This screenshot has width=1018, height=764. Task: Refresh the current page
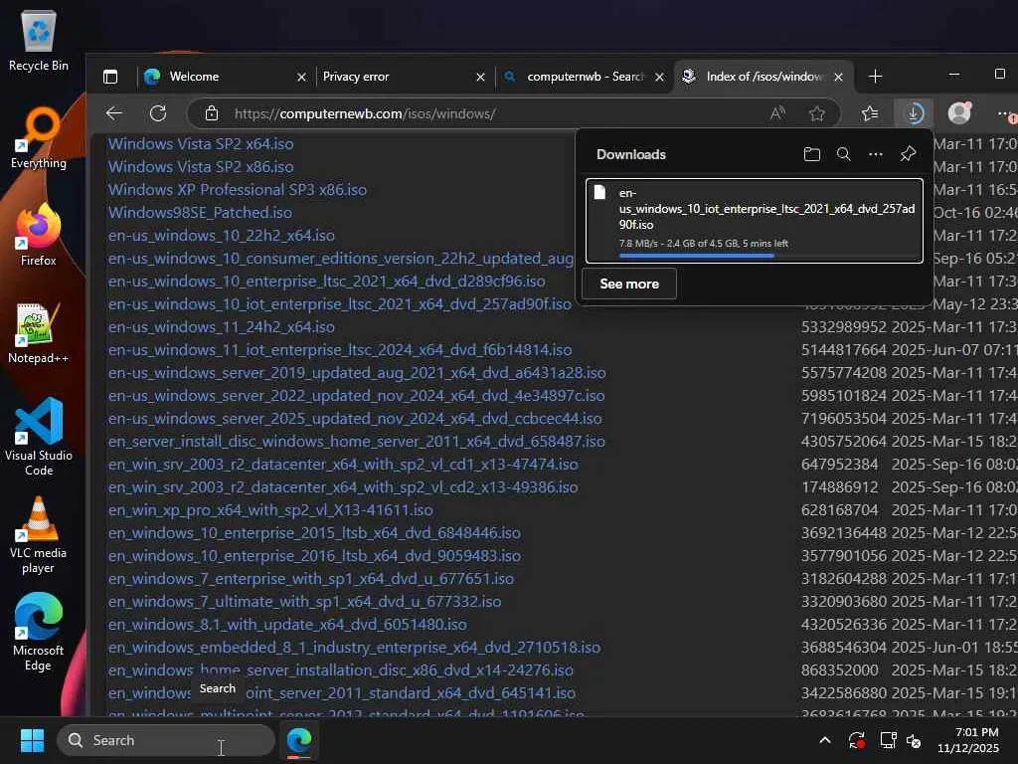click(158, 113)
